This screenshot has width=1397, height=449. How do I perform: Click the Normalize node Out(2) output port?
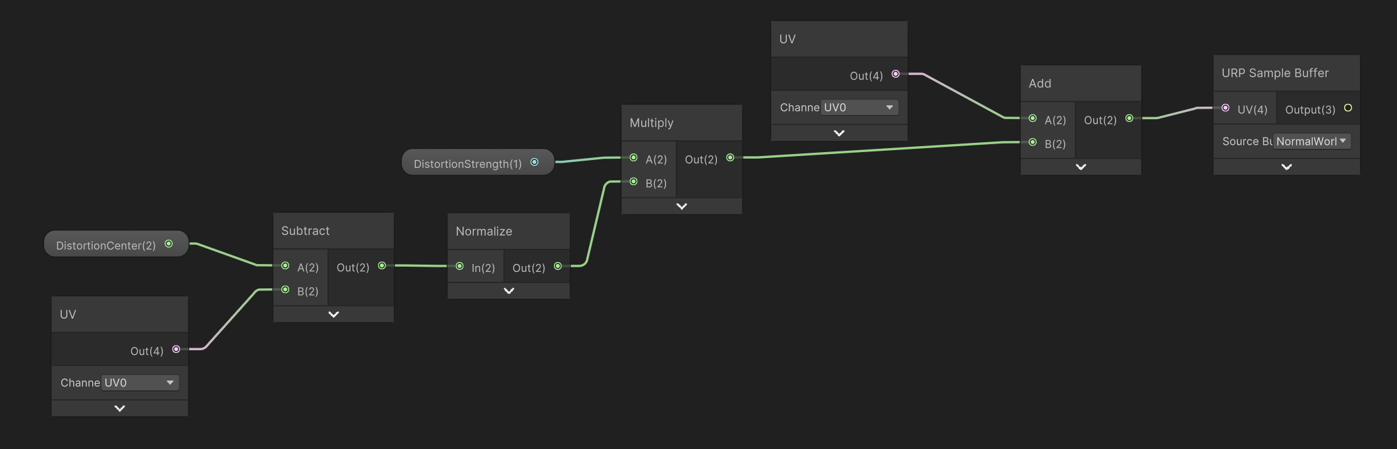pyautogui.click(x=557, y=267)
